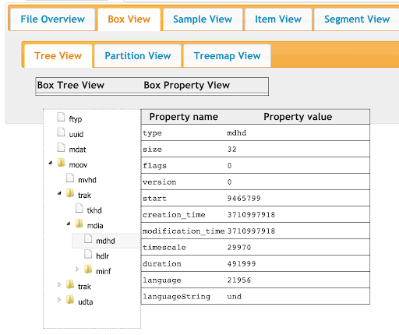Select the ftyp box label
The image size is (399, 335).
[76, 119]
